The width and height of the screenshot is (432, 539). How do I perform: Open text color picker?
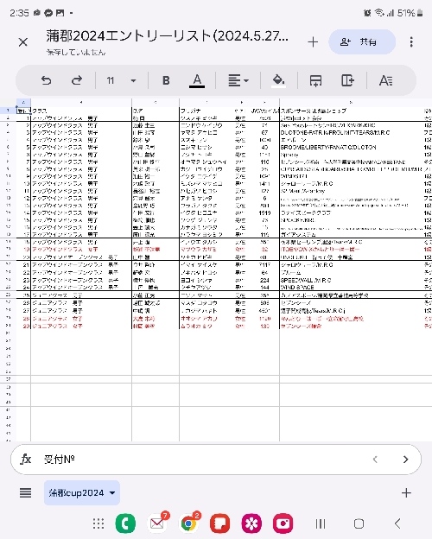point(197,81)
